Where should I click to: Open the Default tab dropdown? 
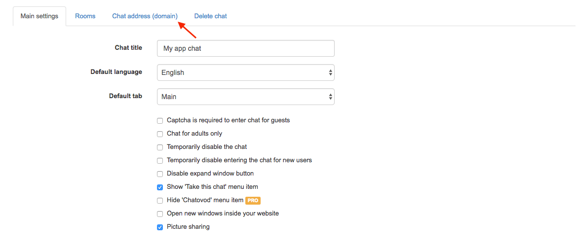coord(245,97)
